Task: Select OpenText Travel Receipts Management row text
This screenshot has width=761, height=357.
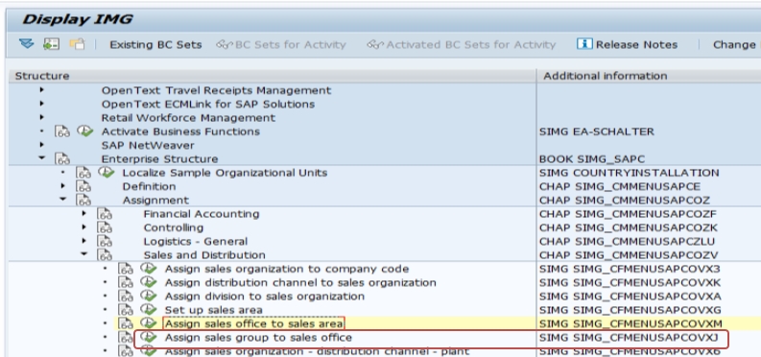Action: [x=216, y=90]
